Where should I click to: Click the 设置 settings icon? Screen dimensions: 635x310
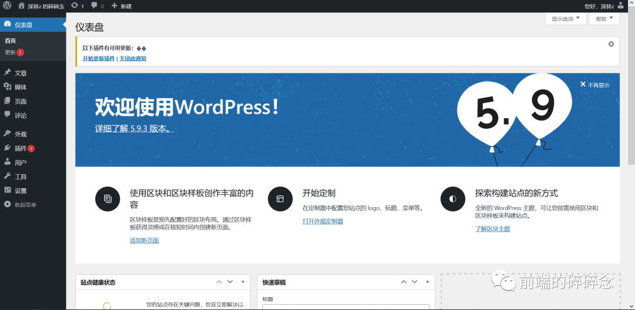click(x=7, y=191)
